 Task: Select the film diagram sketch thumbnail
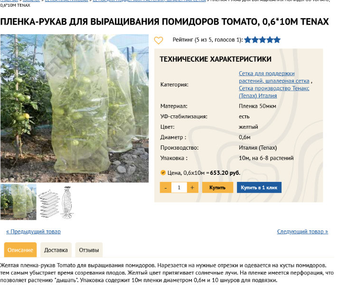(x=56, y=202)
